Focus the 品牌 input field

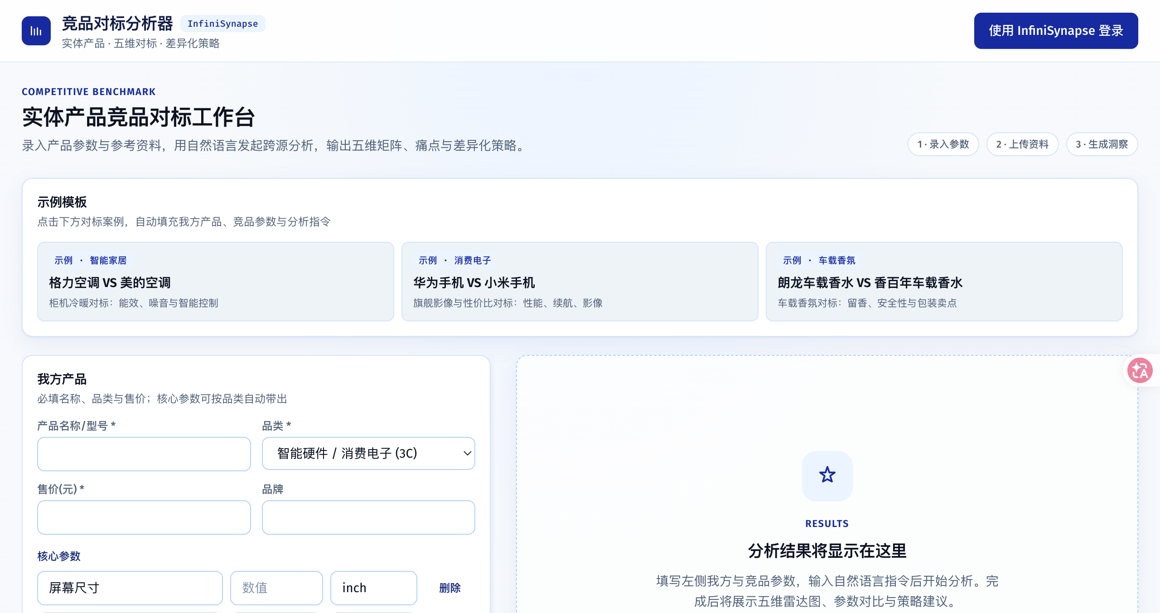(368, 517)
